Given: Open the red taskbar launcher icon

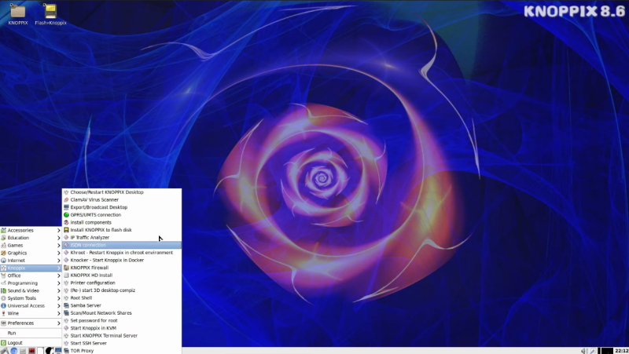Looking at the screenshot, I should (31, 351).
